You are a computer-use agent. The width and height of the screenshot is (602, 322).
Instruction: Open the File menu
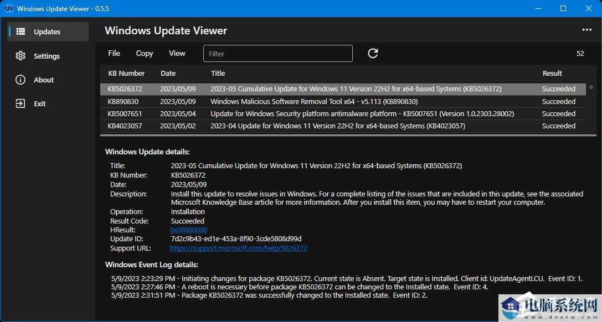point(114,53)
